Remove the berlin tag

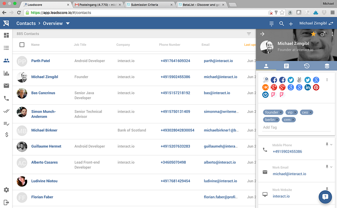(x=277, y=120)
